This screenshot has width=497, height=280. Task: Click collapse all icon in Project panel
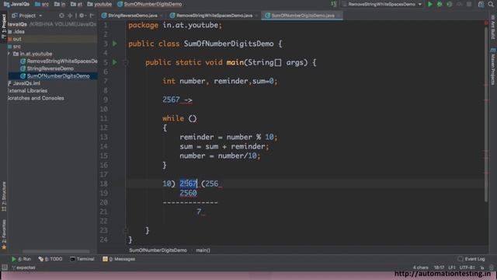tap(70, 16)
